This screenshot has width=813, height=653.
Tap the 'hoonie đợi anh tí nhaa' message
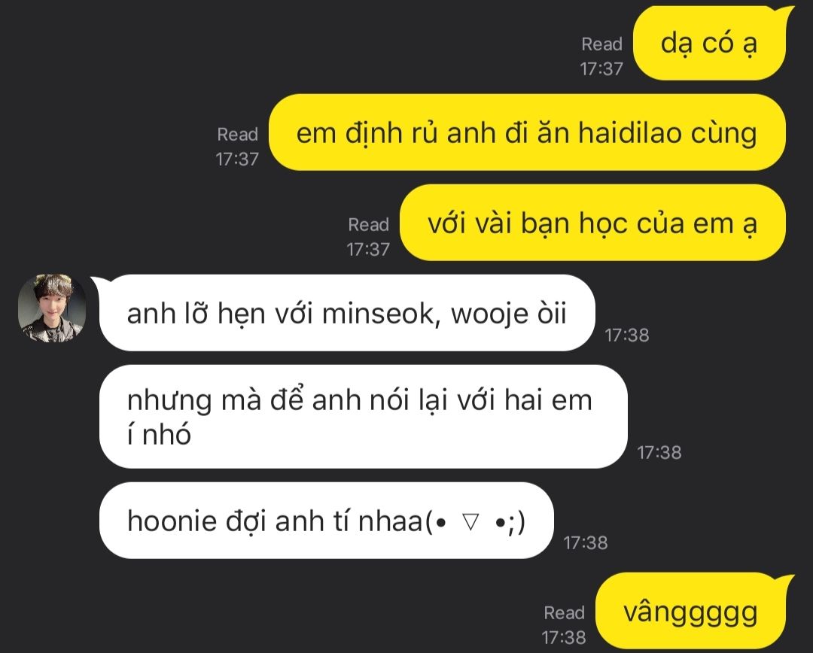click(326, 521)
